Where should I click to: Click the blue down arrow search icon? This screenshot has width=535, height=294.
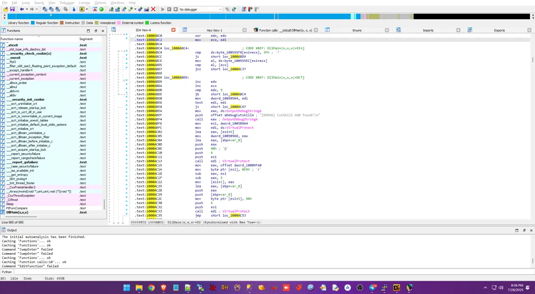74,9
